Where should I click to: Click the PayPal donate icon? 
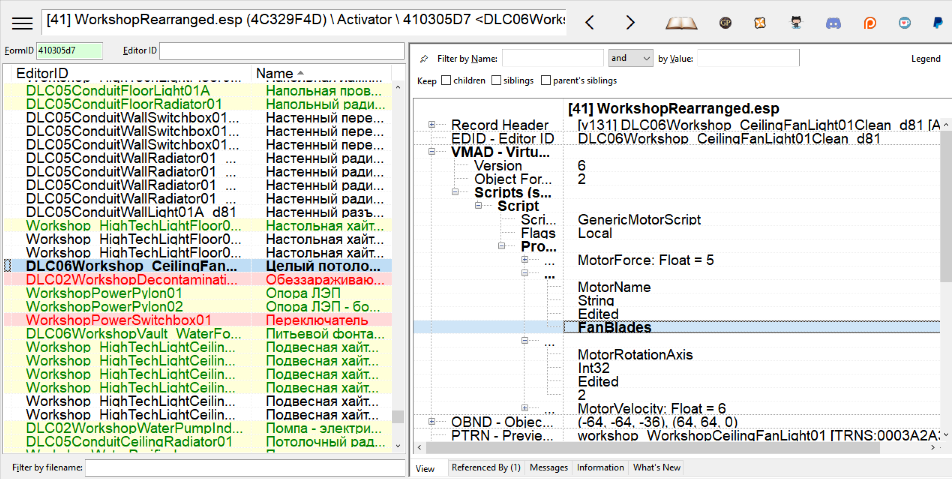tap(938, 23)
